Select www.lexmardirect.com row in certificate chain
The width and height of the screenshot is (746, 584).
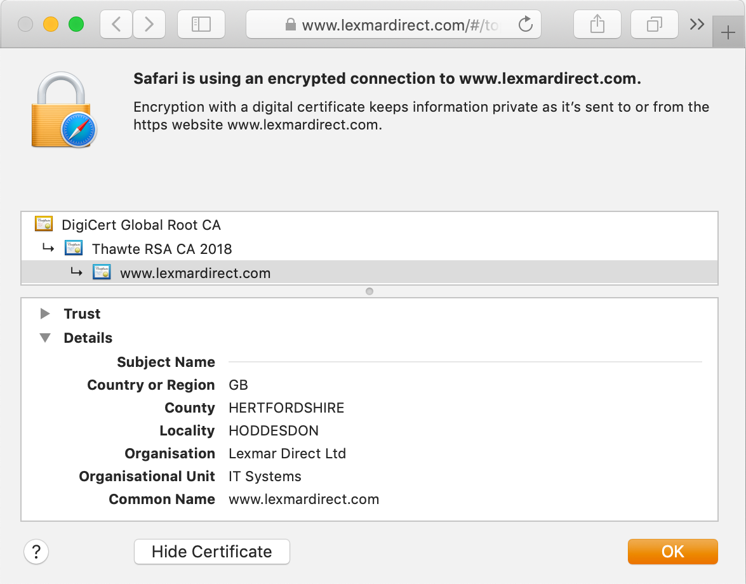370,272
